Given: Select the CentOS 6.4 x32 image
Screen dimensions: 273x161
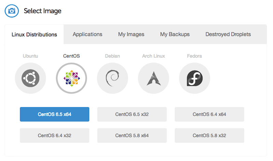Looking at the screenshot, I should [55, 135].
